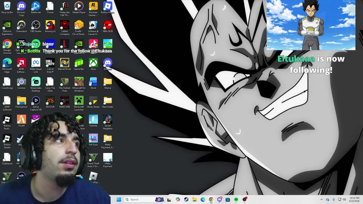Viewport: 363px width, 204px height.
Task: Open Task View from the taskbar
Action: click(x=169, y=199)
